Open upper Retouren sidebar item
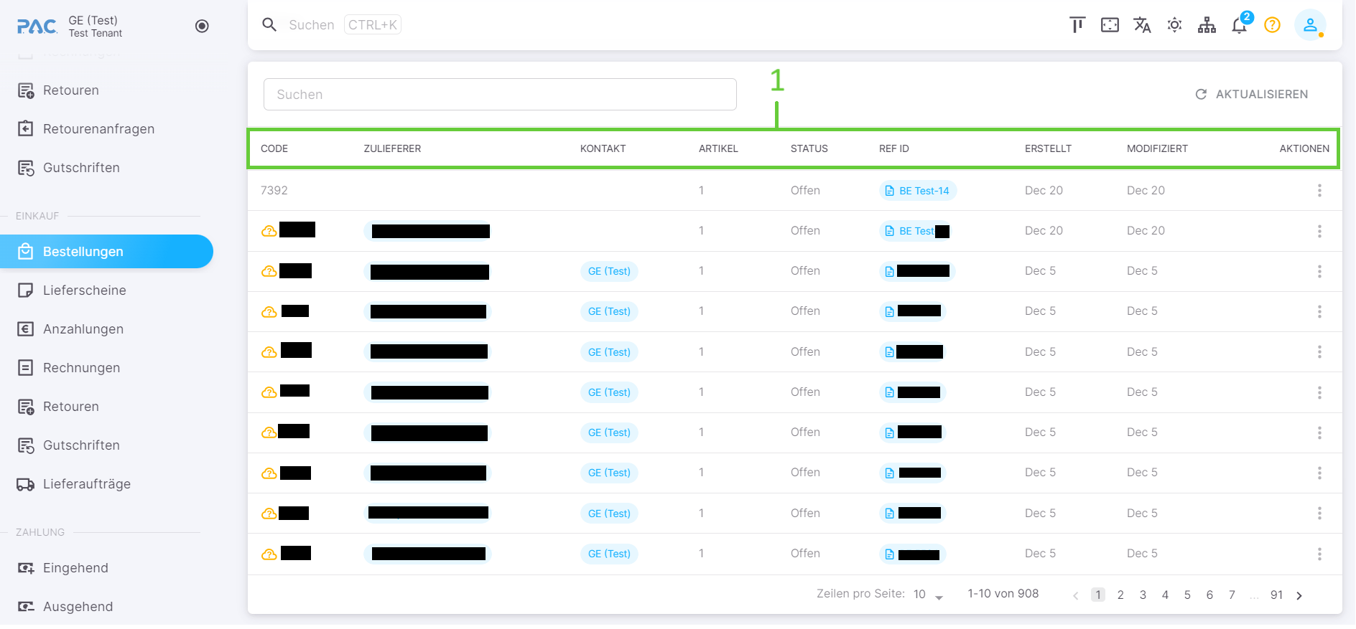This screenshot has width=1356, height=629. pos(71,90)
